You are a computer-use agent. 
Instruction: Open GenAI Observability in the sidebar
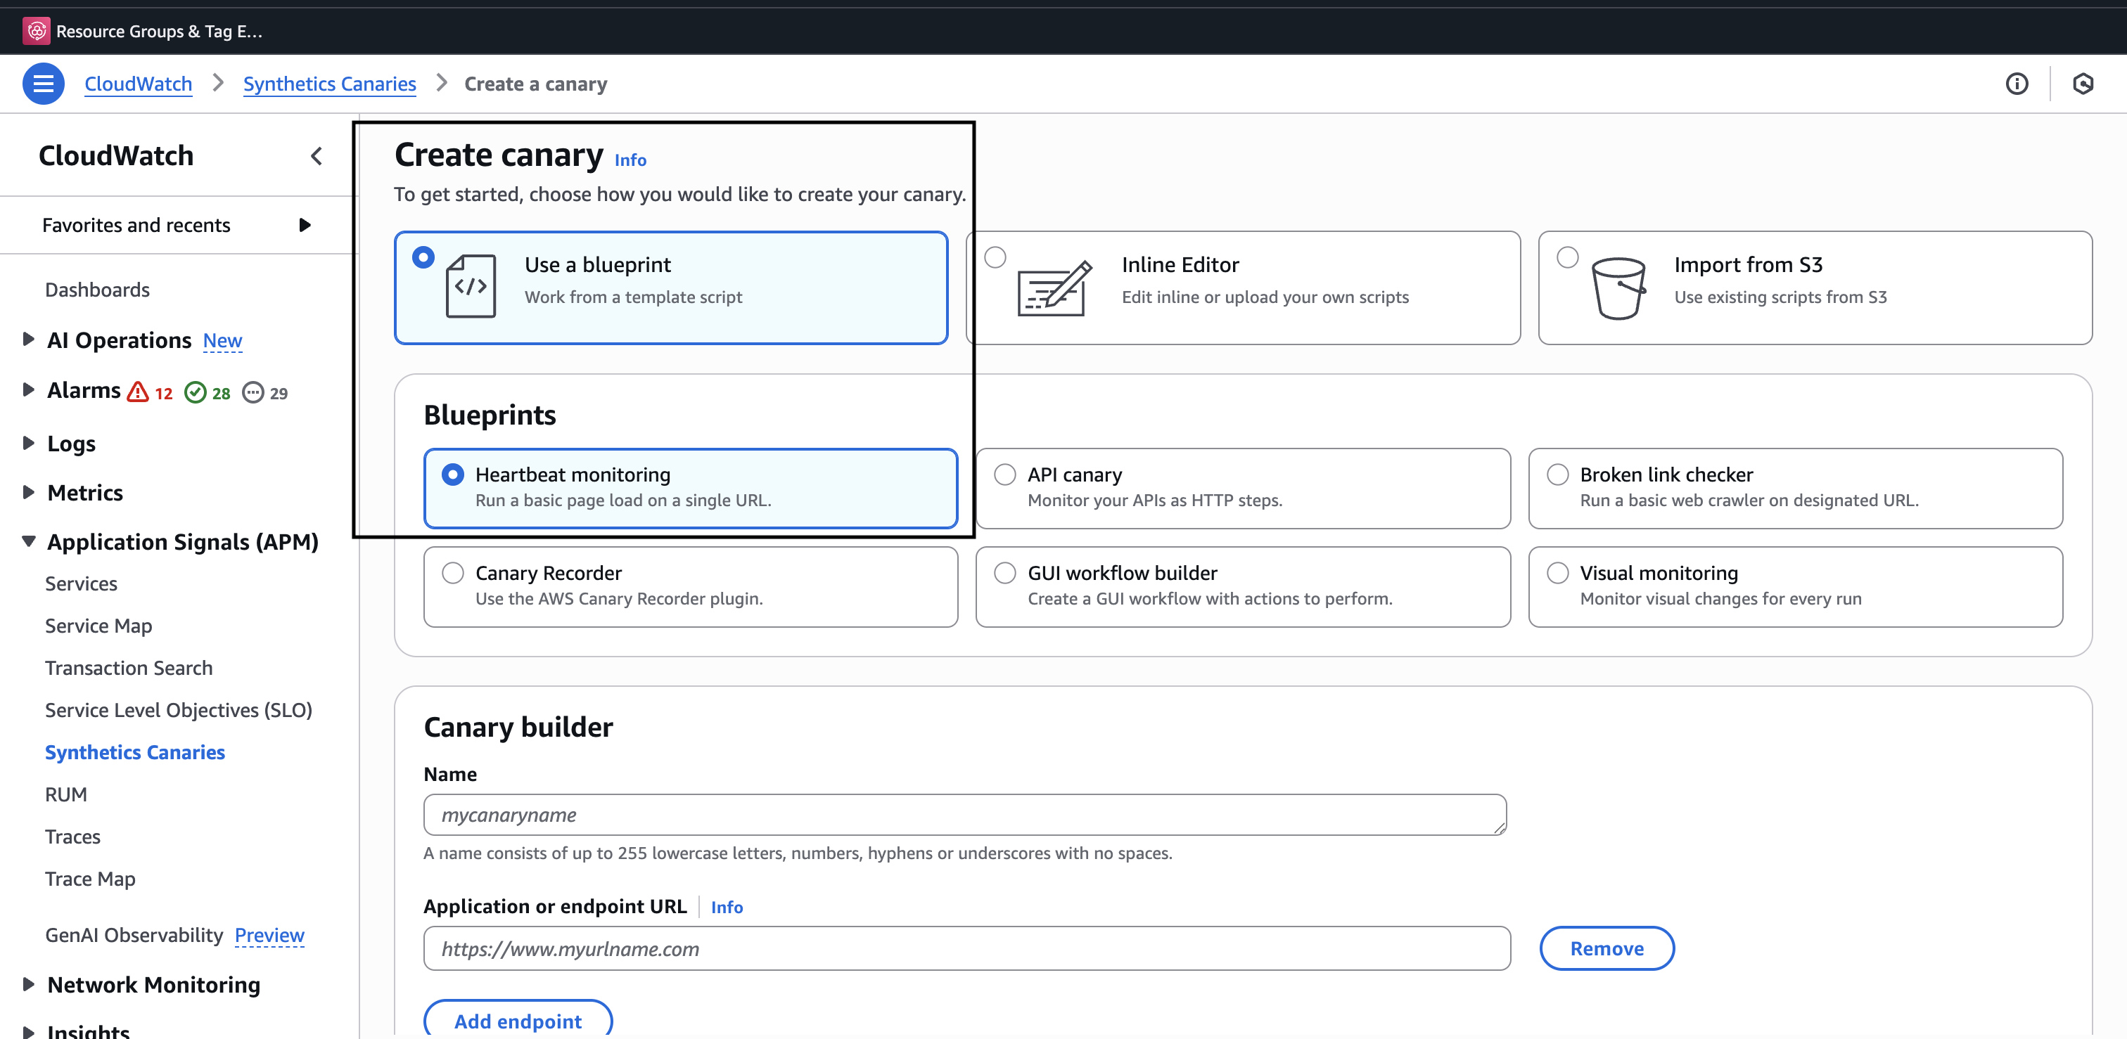[134, 935]
